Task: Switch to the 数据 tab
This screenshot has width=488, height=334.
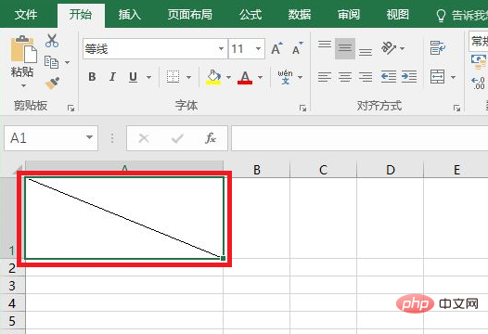Action: point(300,14)
